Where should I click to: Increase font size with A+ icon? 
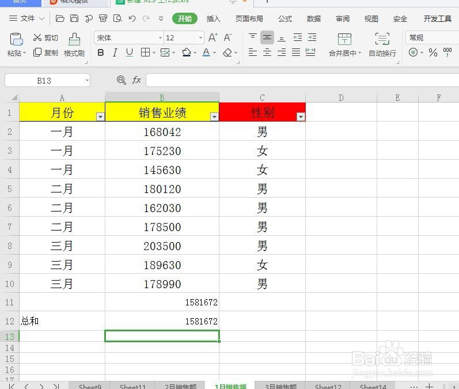[x=213, y=37]
